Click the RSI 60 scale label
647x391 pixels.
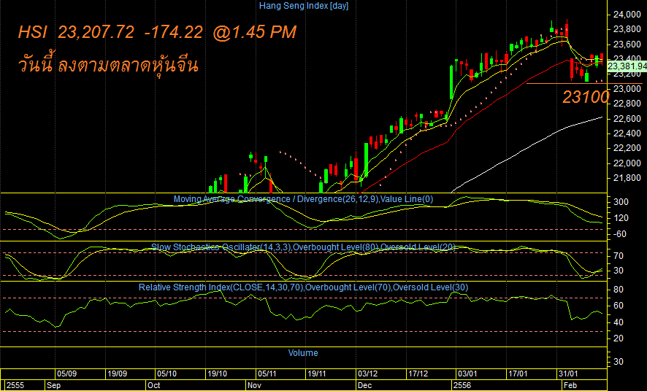618,306
